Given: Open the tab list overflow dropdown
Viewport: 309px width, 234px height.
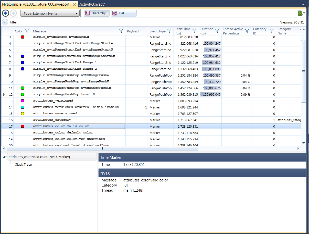Looking at the screenshot, I should 303,5.
